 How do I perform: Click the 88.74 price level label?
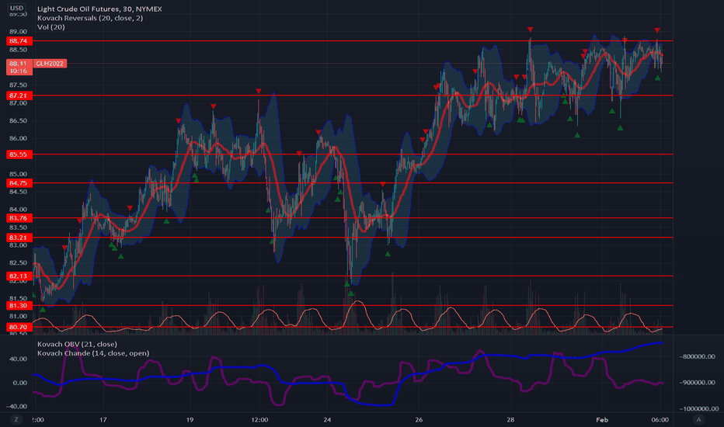[19, 41]
